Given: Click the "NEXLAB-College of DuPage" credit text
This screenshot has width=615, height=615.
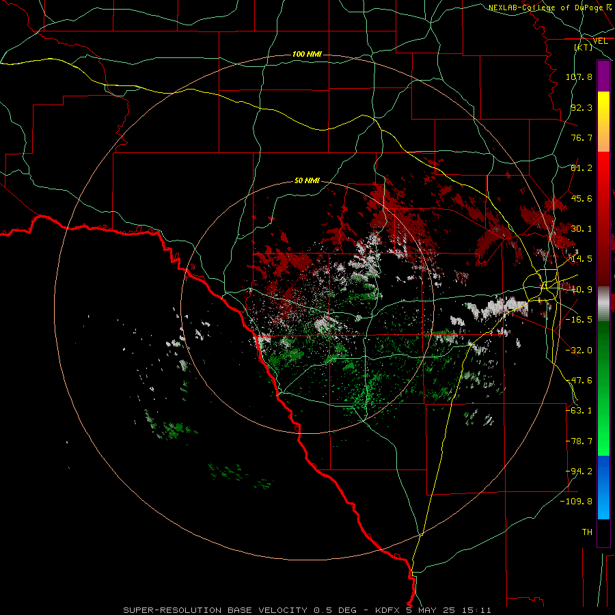Looking at the screenshot, I should tap(545, 8).
